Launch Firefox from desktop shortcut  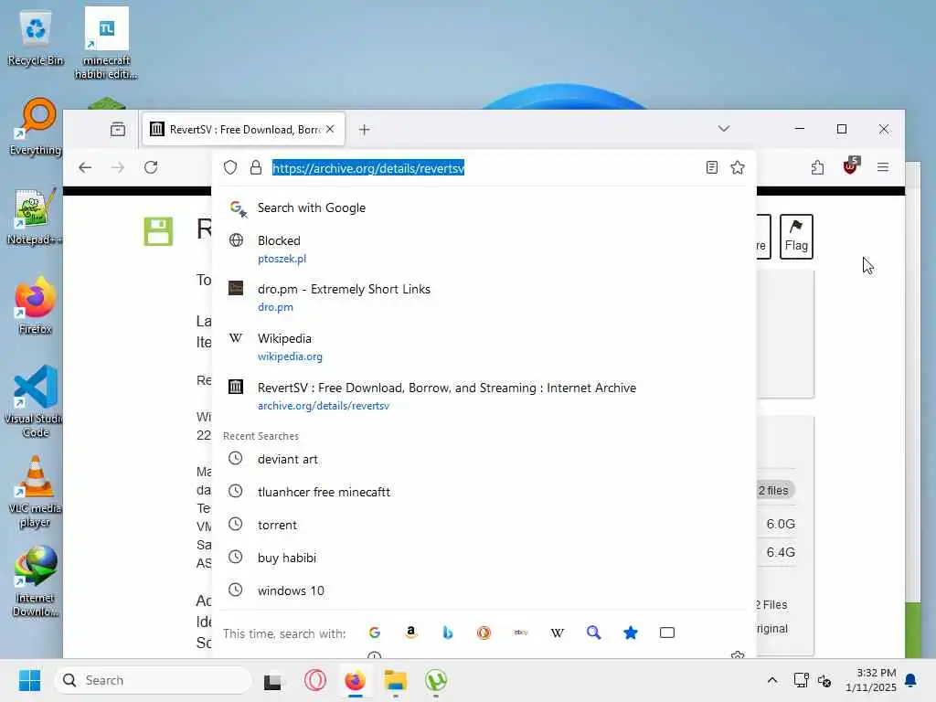point(36,305)
